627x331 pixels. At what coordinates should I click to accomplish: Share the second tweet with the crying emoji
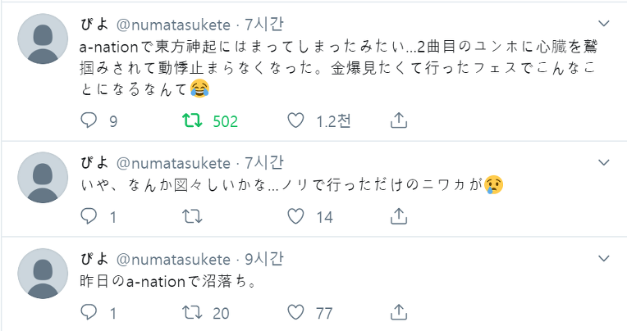(x=398, y=216)
